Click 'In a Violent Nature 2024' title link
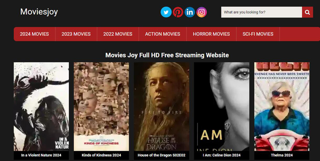 coord(41,155)
